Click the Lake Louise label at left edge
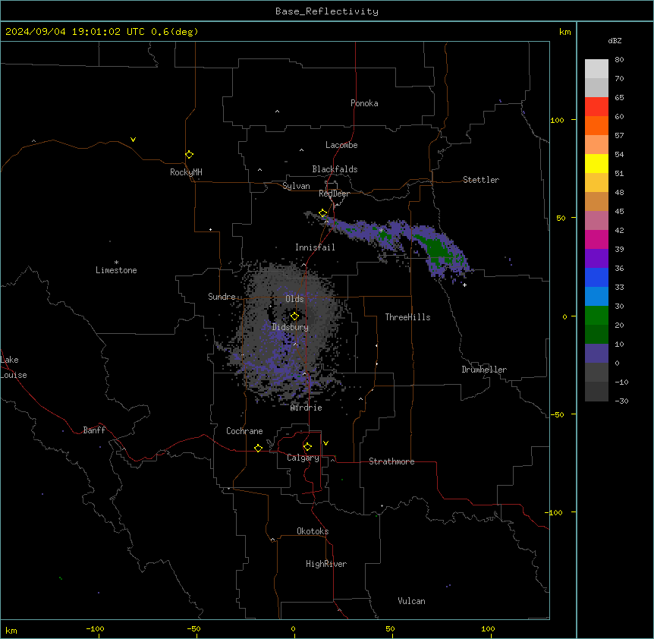 pos(14,367)
